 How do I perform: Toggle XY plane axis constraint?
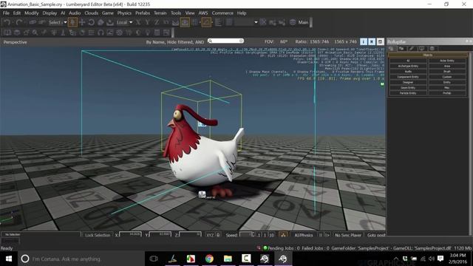pos(166,22)
